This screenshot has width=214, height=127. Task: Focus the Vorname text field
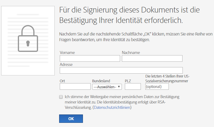pos(90,58)
